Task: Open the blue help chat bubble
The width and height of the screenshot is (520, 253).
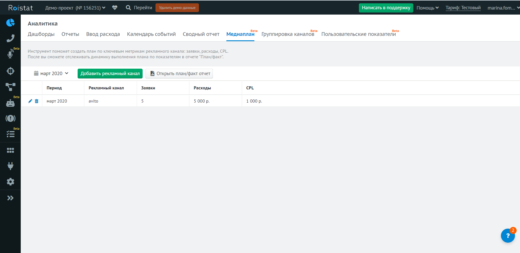Action: pyautogui.click(x=508, y=236)
